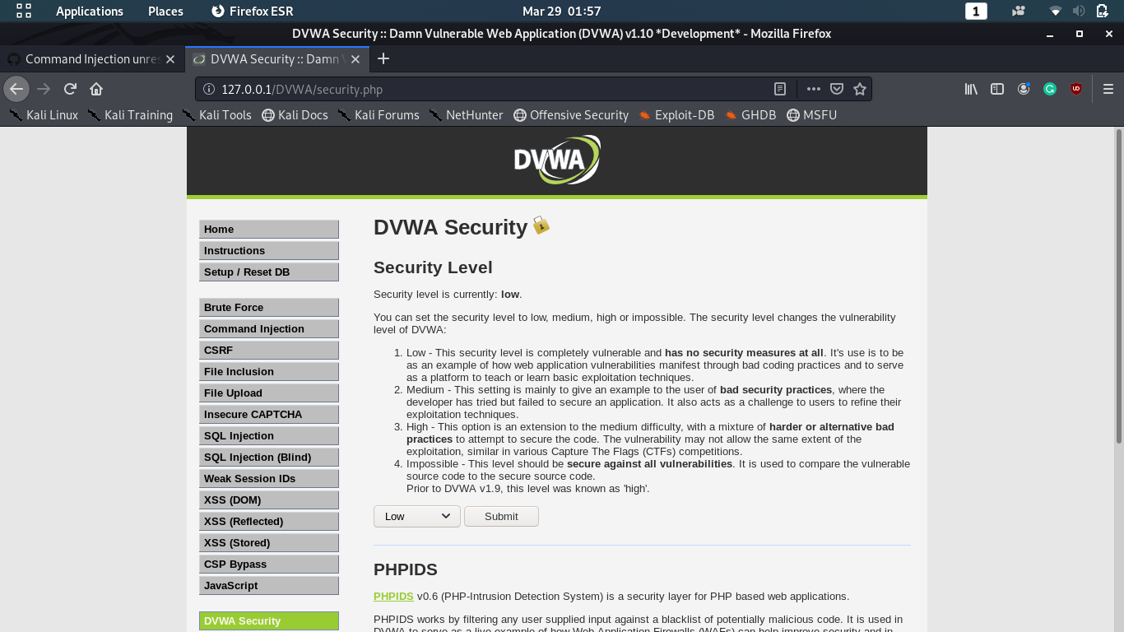Bookmark this page via the star icon
This screenshot has width=1124, height=632.
coord(861,88)
